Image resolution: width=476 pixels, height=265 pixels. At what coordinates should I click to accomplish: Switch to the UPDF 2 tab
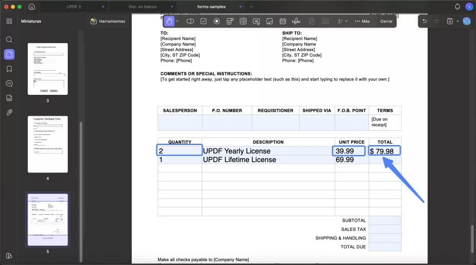74,7
